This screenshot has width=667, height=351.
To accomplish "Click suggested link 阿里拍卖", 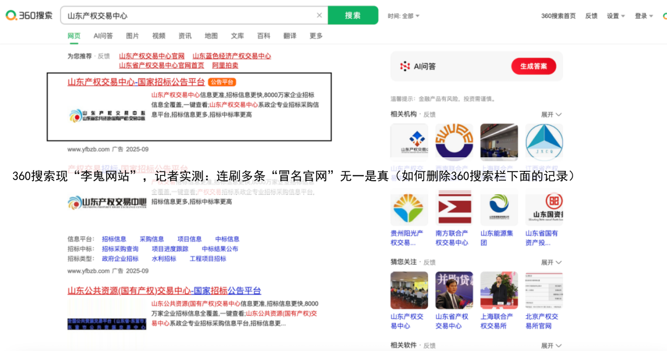I will (225, 65).
